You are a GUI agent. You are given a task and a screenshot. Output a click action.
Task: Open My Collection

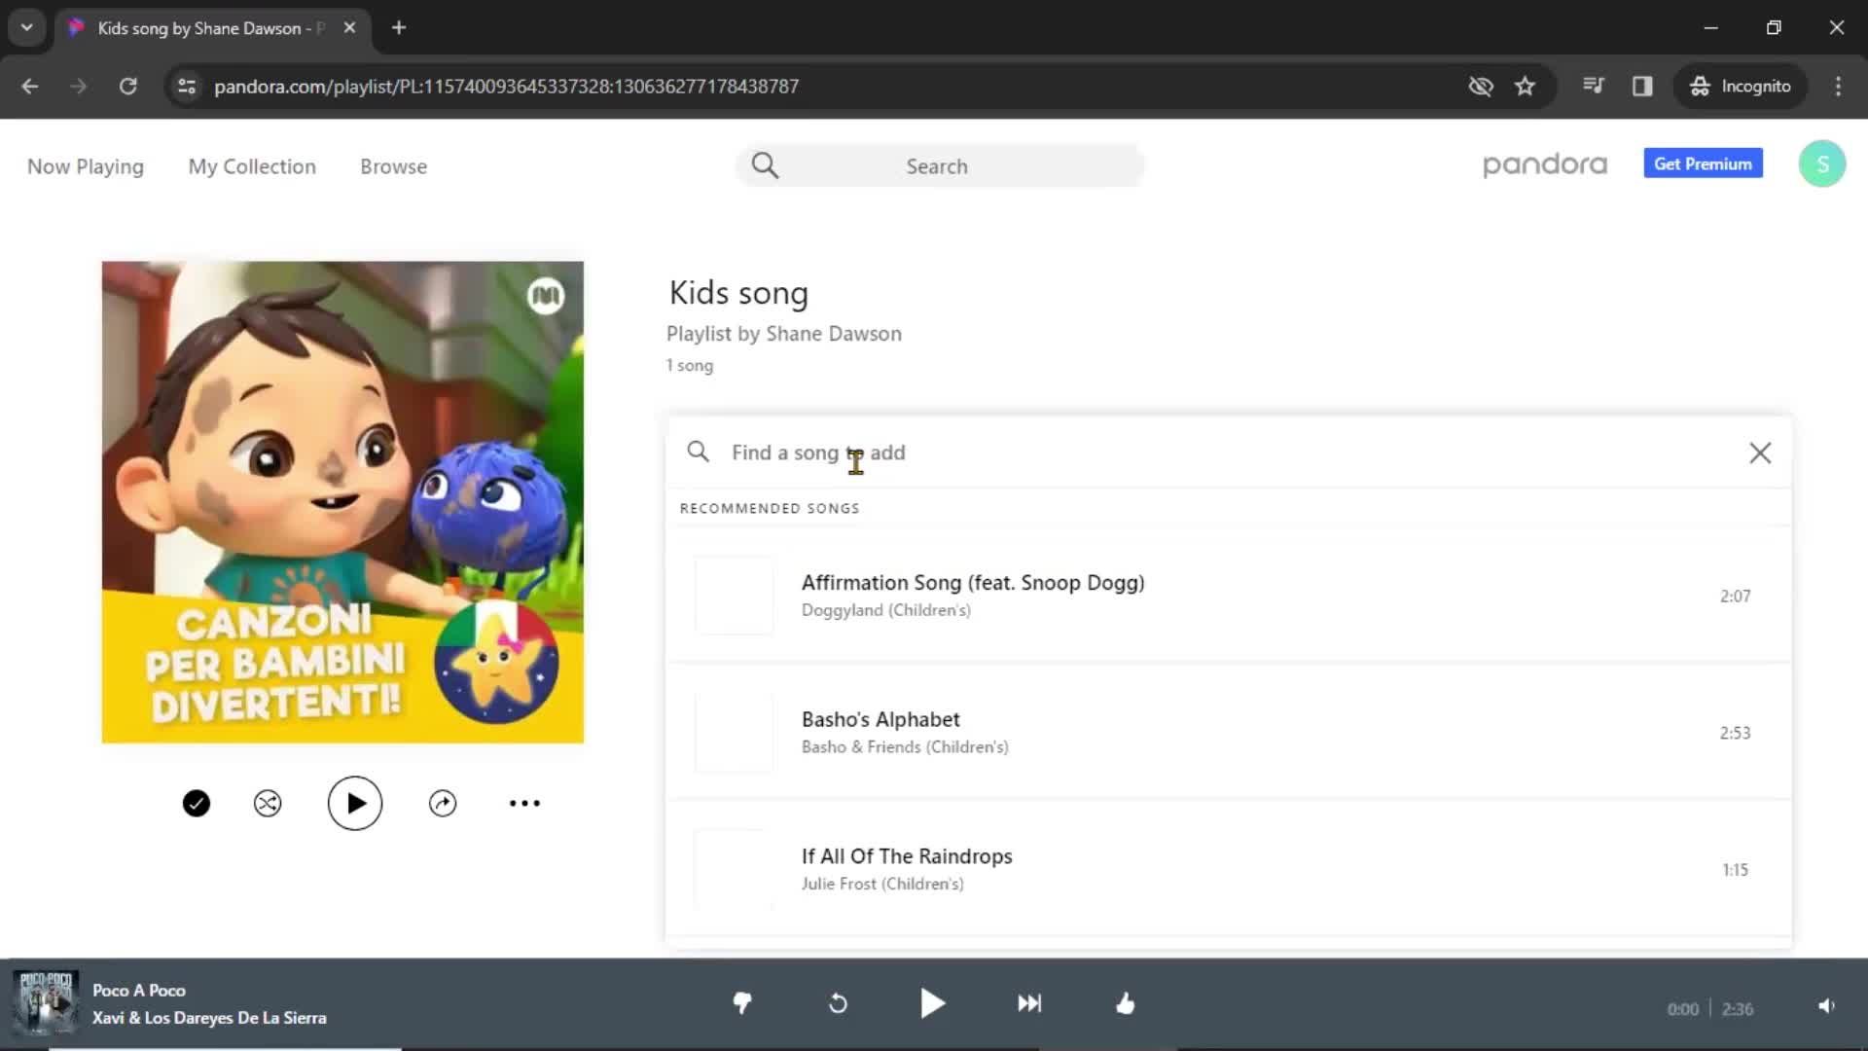252,167
